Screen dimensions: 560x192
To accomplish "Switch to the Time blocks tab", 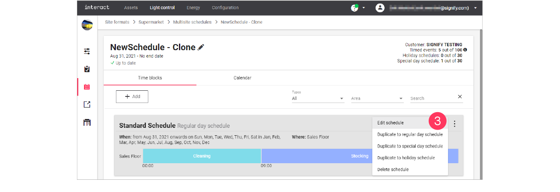I will [150, 78].
